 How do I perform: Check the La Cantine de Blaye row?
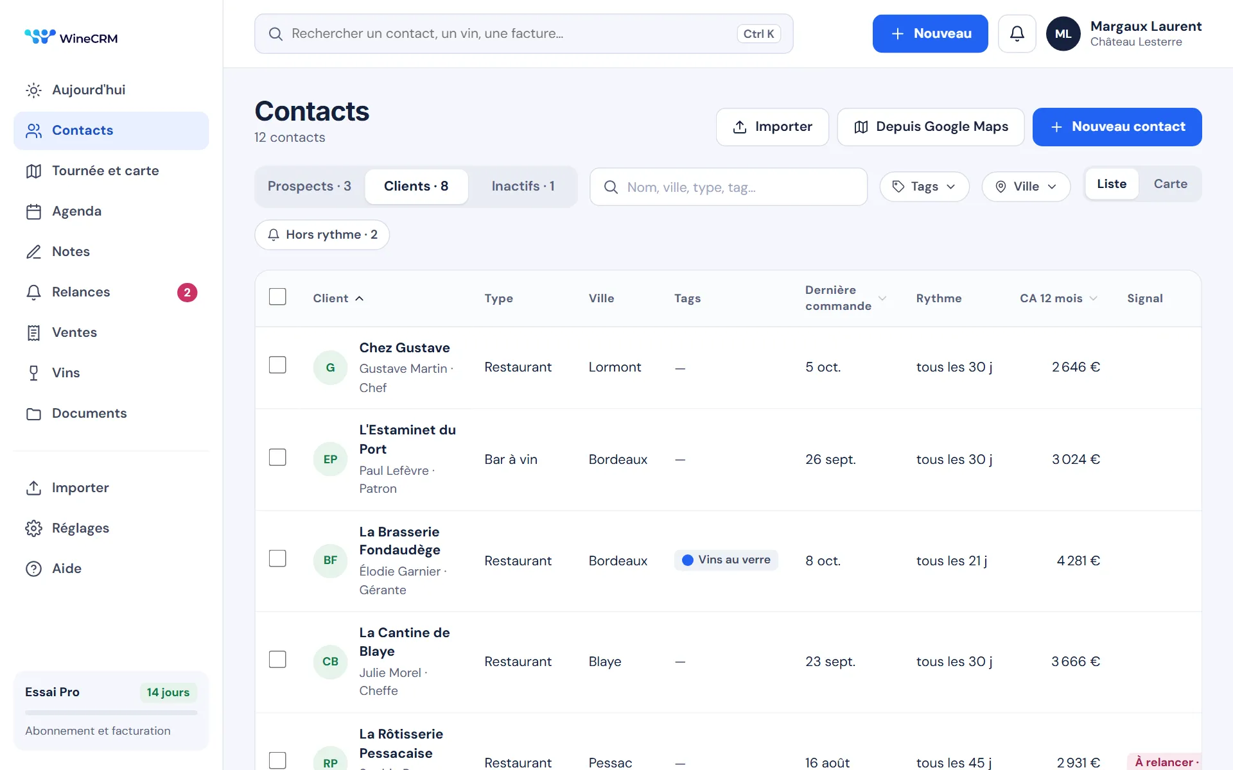[x=277, y=660]
